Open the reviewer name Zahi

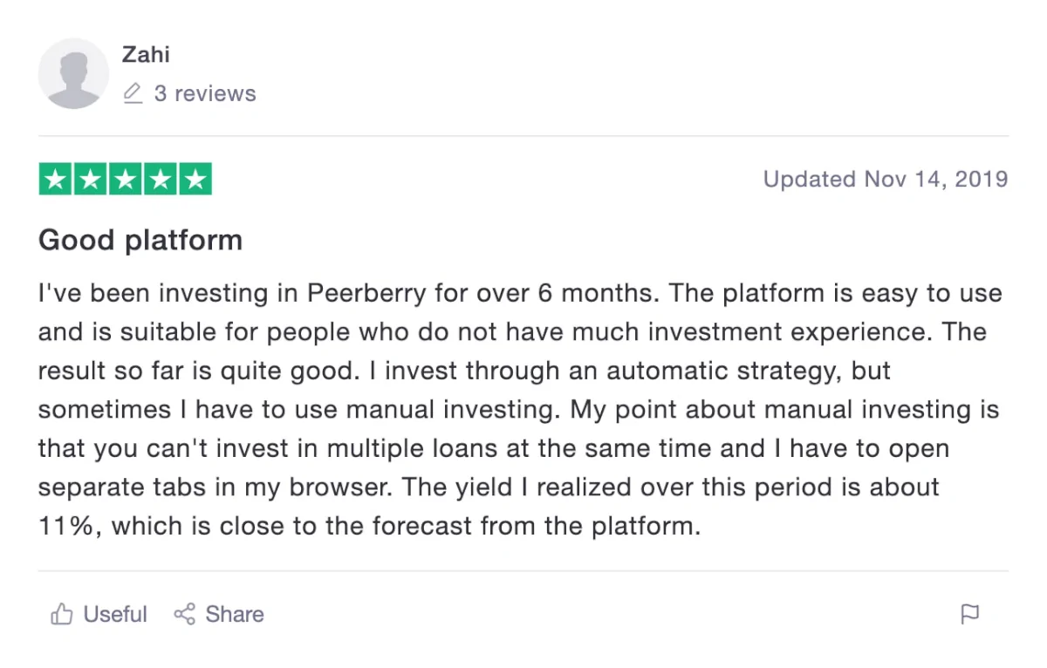(x=146, y=54)
